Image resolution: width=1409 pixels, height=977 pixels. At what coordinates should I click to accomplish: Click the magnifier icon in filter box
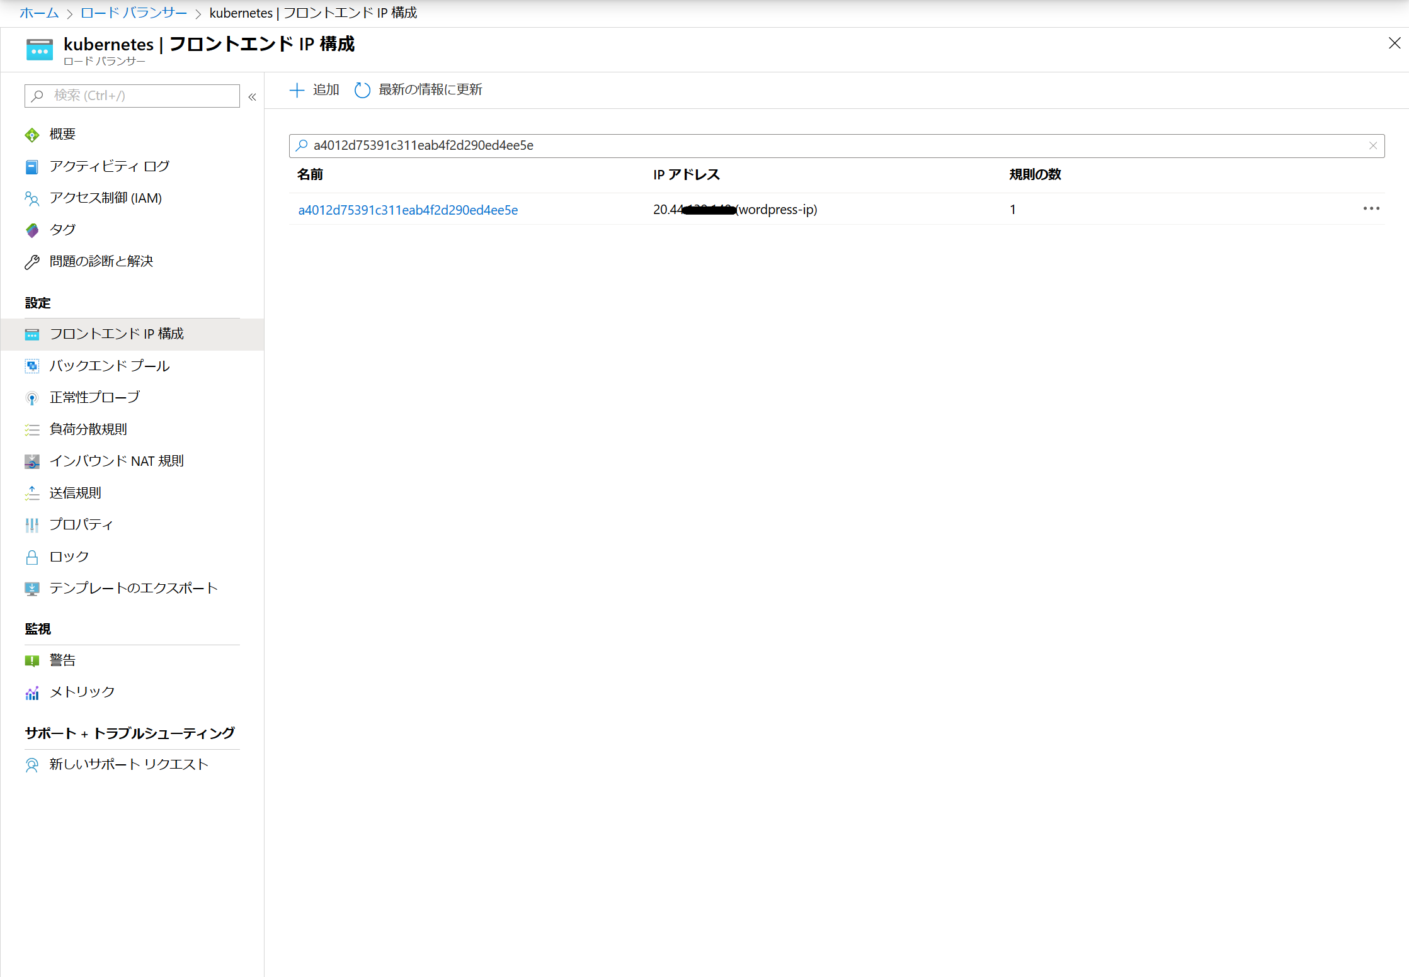(302, 145)
